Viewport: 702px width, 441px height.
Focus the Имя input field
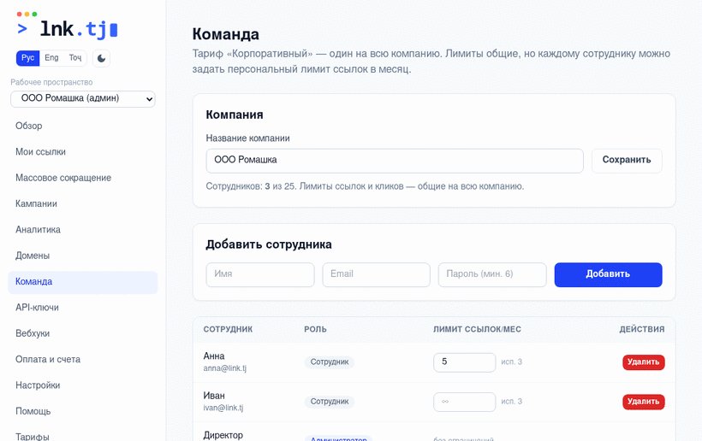(260, 274)
